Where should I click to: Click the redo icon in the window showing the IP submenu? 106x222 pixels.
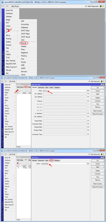point(7,6)
